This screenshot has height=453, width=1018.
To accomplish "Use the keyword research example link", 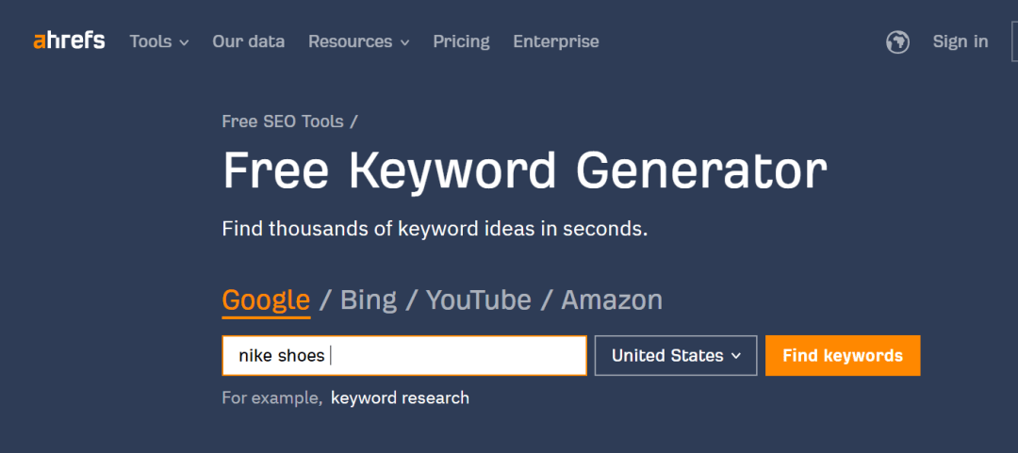I will (400, 397).
